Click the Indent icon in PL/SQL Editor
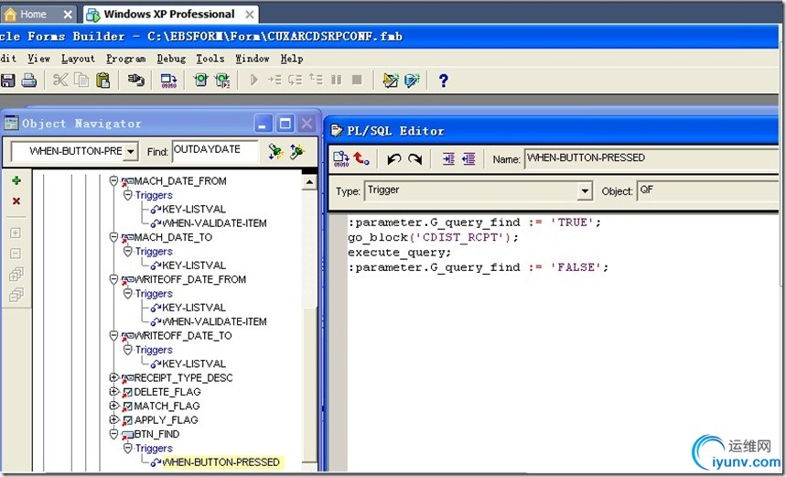Screen dimensions: 786x477 448,159
